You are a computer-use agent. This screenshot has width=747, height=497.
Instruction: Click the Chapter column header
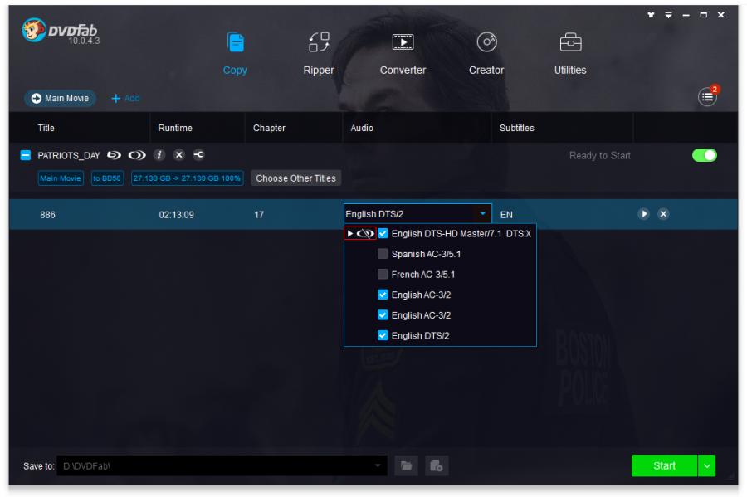coord(269,128)
